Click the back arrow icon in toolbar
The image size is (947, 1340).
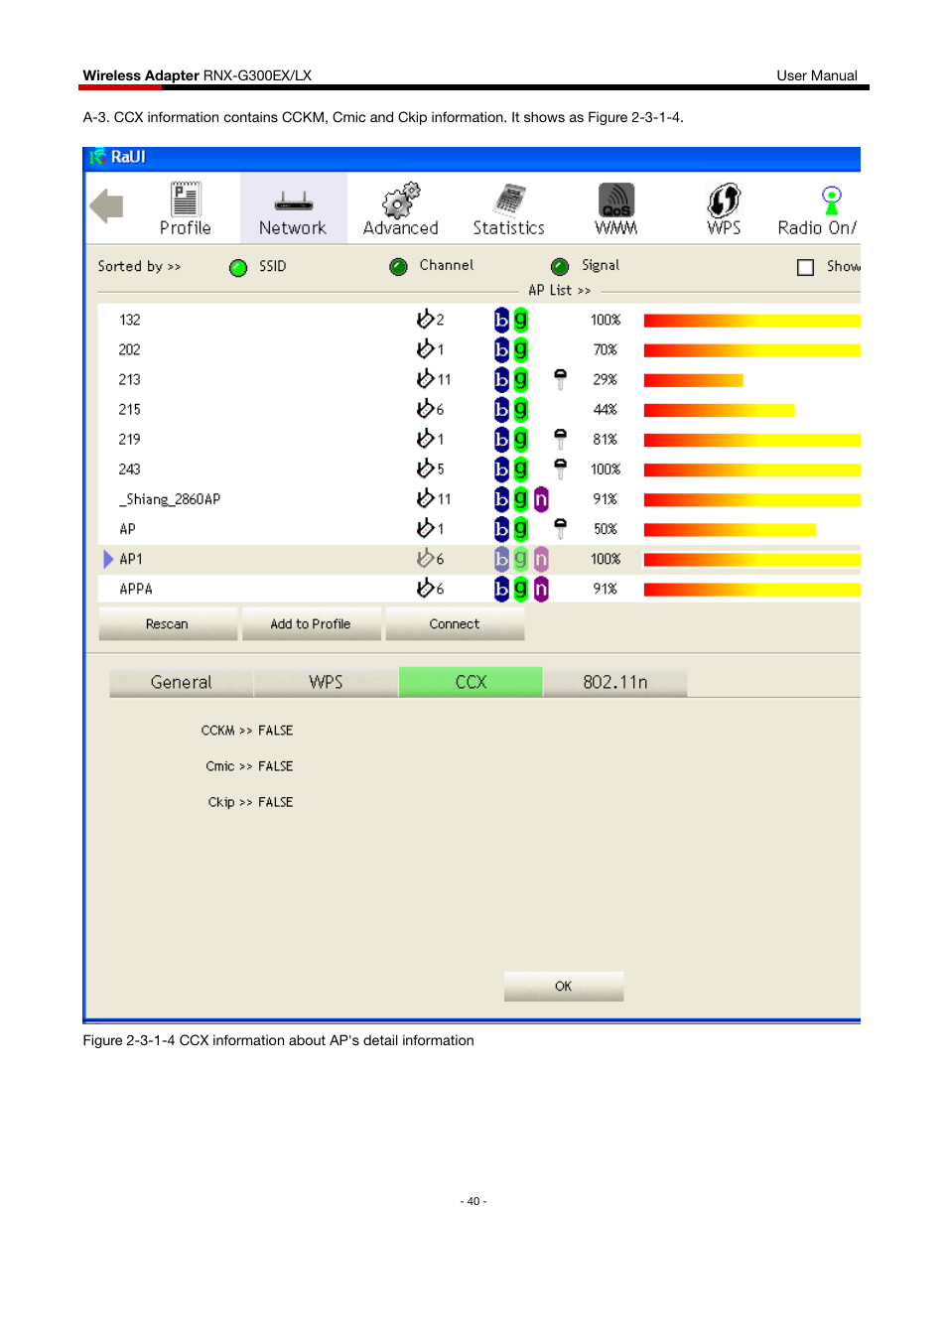[x=106, y=206]
